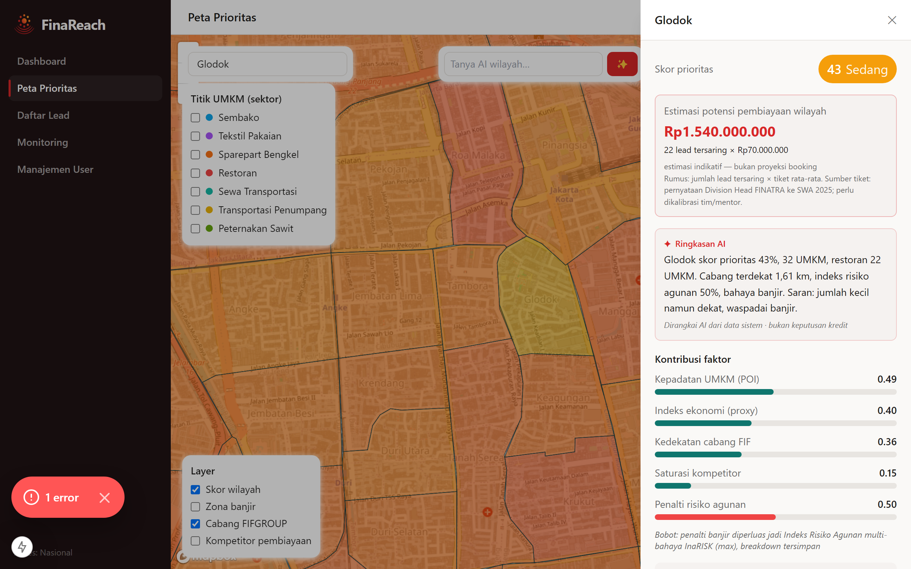Uncheck the Cabang FIFGROUP layer
911x569 pixels.
[x=195, y=523]
